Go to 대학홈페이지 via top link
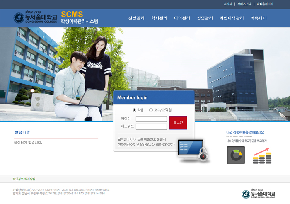290x204 pixels. pyautogui.click(x=265, y=4)
